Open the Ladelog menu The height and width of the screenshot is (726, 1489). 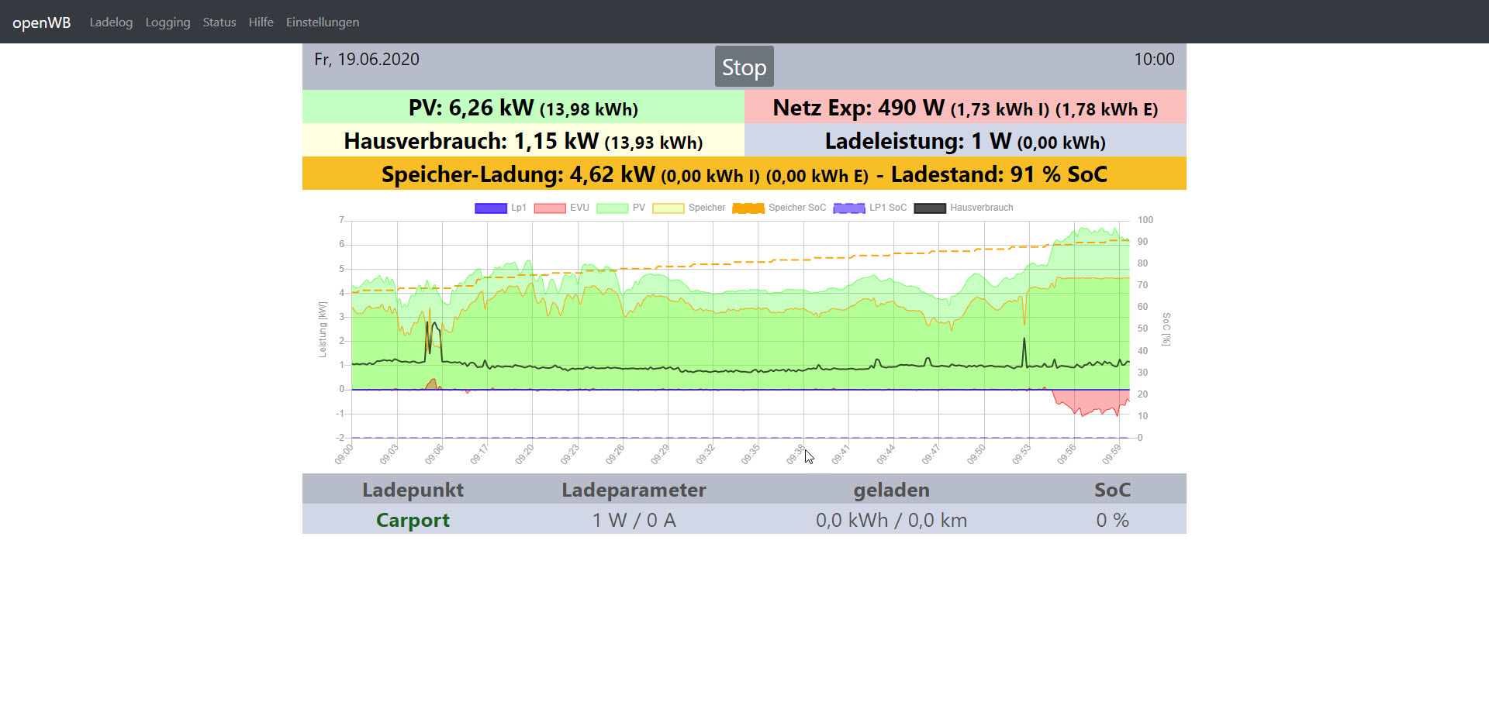(x=111, y=22)
